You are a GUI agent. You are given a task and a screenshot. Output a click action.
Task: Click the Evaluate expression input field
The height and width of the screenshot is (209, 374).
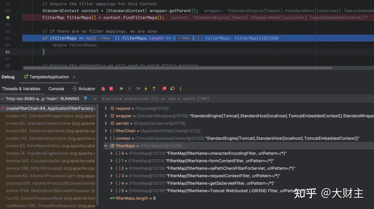[234, 99]
